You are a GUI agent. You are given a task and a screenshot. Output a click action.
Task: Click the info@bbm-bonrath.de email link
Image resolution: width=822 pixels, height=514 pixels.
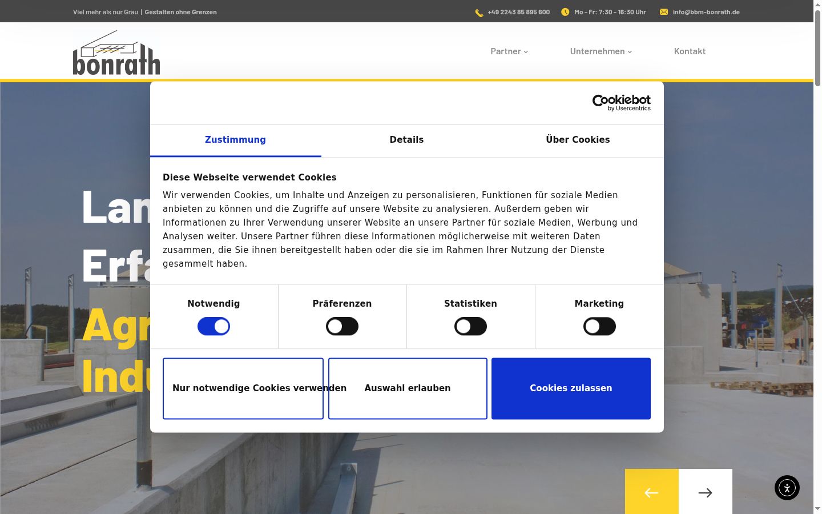[x=706, y=12]
